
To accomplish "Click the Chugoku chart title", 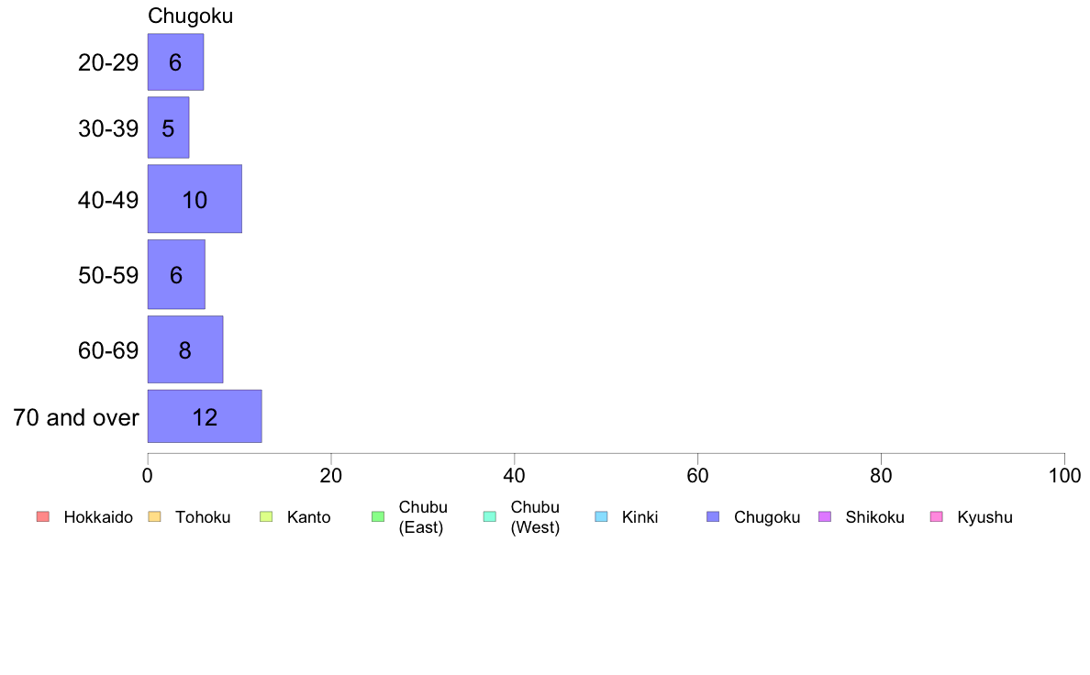I will tap(191, 16).
